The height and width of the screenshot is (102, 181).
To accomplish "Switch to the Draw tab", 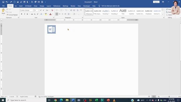I will point(36,6).
